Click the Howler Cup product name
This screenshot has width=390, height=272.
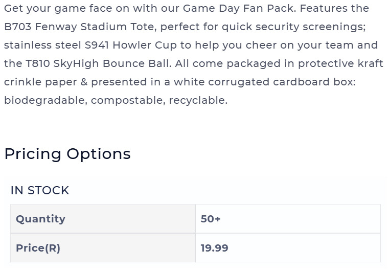pos(145,45)
